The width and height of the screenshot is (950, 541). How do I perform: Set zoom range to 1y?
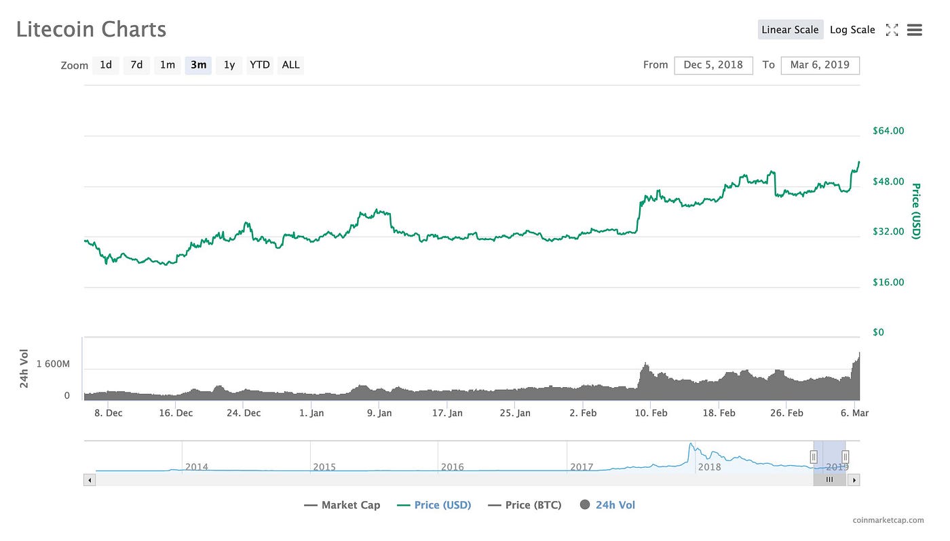(x=229, y=65)
